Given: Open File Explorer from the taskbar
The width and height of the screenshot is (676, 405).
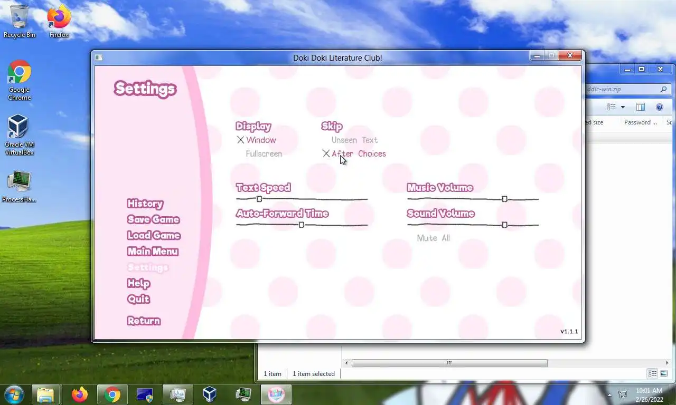Looking at the screenshot, I should [46, 394].
